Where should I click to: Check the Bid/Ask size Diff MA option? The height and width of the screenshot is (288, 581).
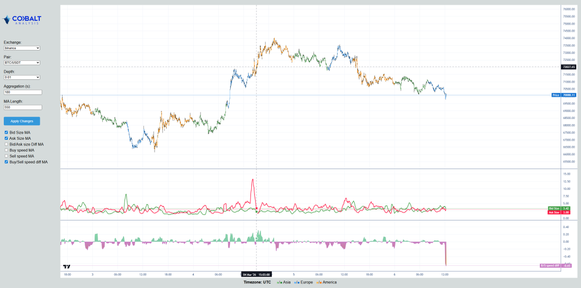click(x=6, y=144)
